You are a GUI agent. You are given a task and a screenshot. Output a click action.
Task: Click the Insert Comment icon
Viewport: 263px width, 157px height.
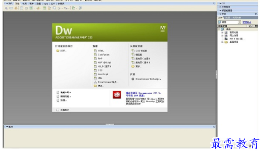click(54, 8)
